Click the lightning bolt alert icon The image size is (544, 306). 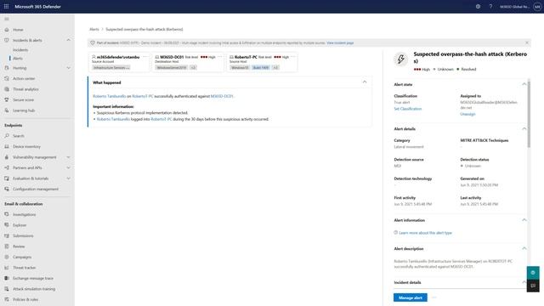pos(400,59)
